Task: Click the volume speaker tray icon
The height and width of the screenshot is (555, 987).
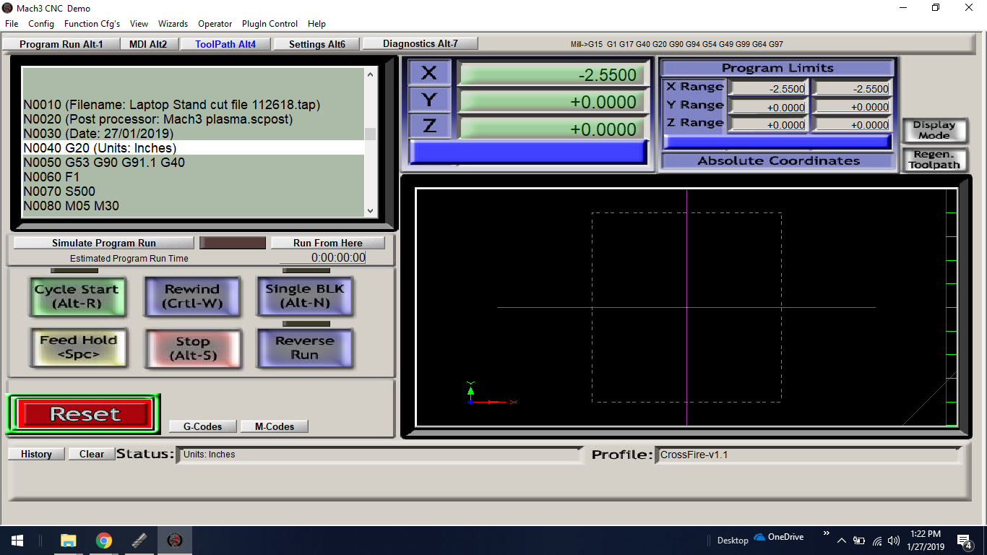Action: (x=894, y=540)
